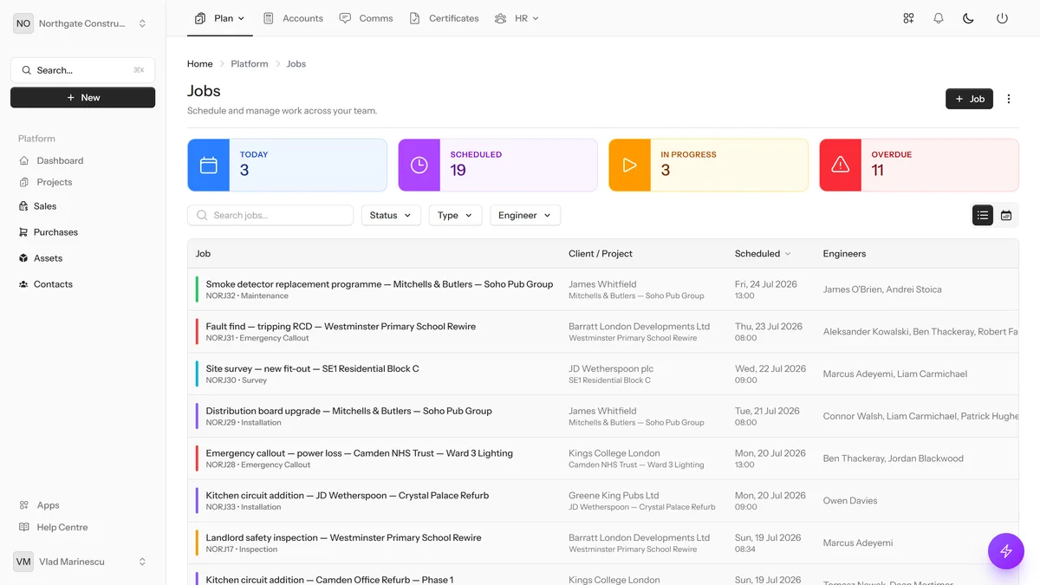Click the Job column header
The width and height of the screenshot is (1040, 585).
203,254
